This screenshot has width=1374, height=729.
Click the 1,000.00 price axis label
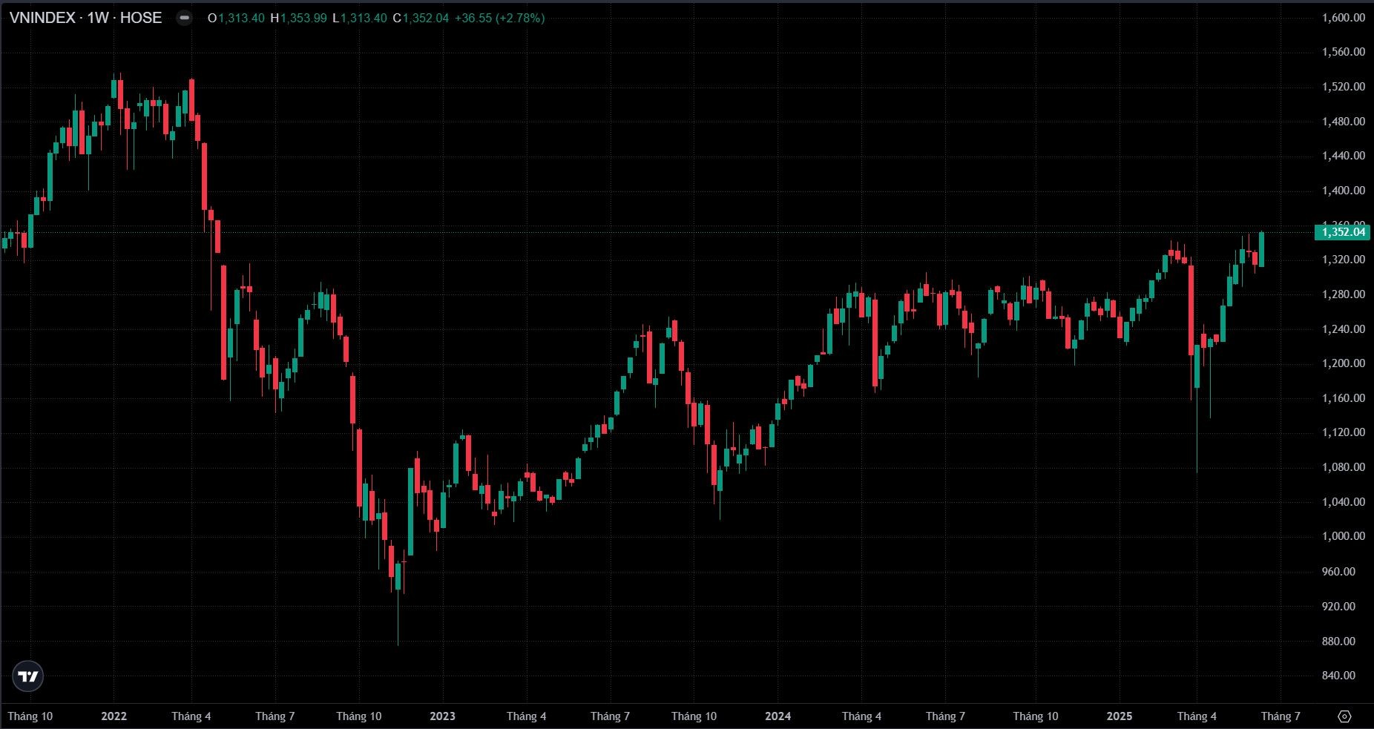coord(1344,536)
